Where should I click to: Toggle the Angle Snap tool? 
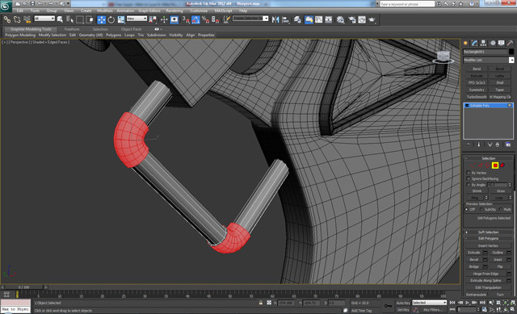[x=195, y=19]
